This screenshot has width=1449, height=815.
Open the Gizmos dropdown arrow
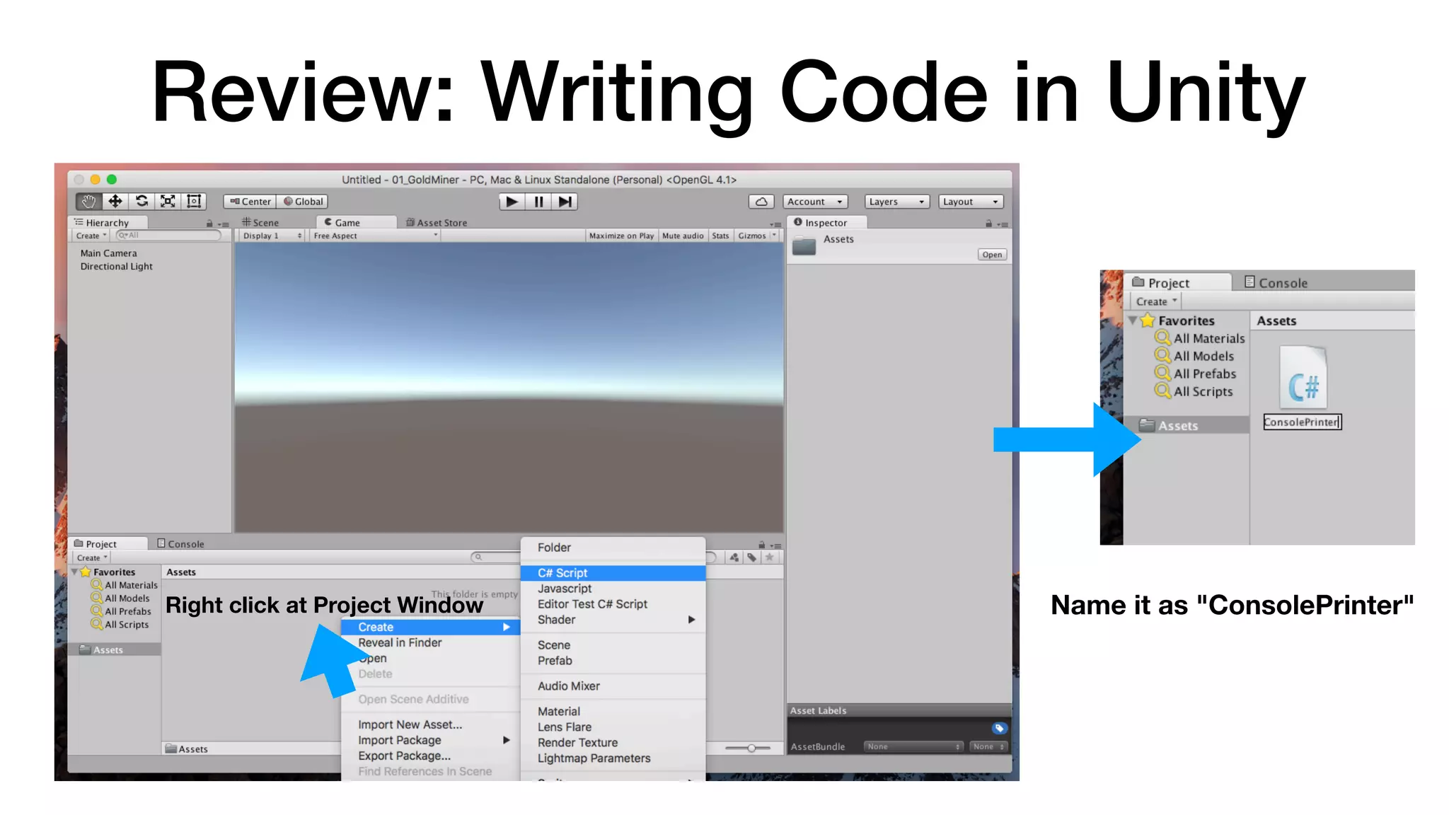pos(774,235)
